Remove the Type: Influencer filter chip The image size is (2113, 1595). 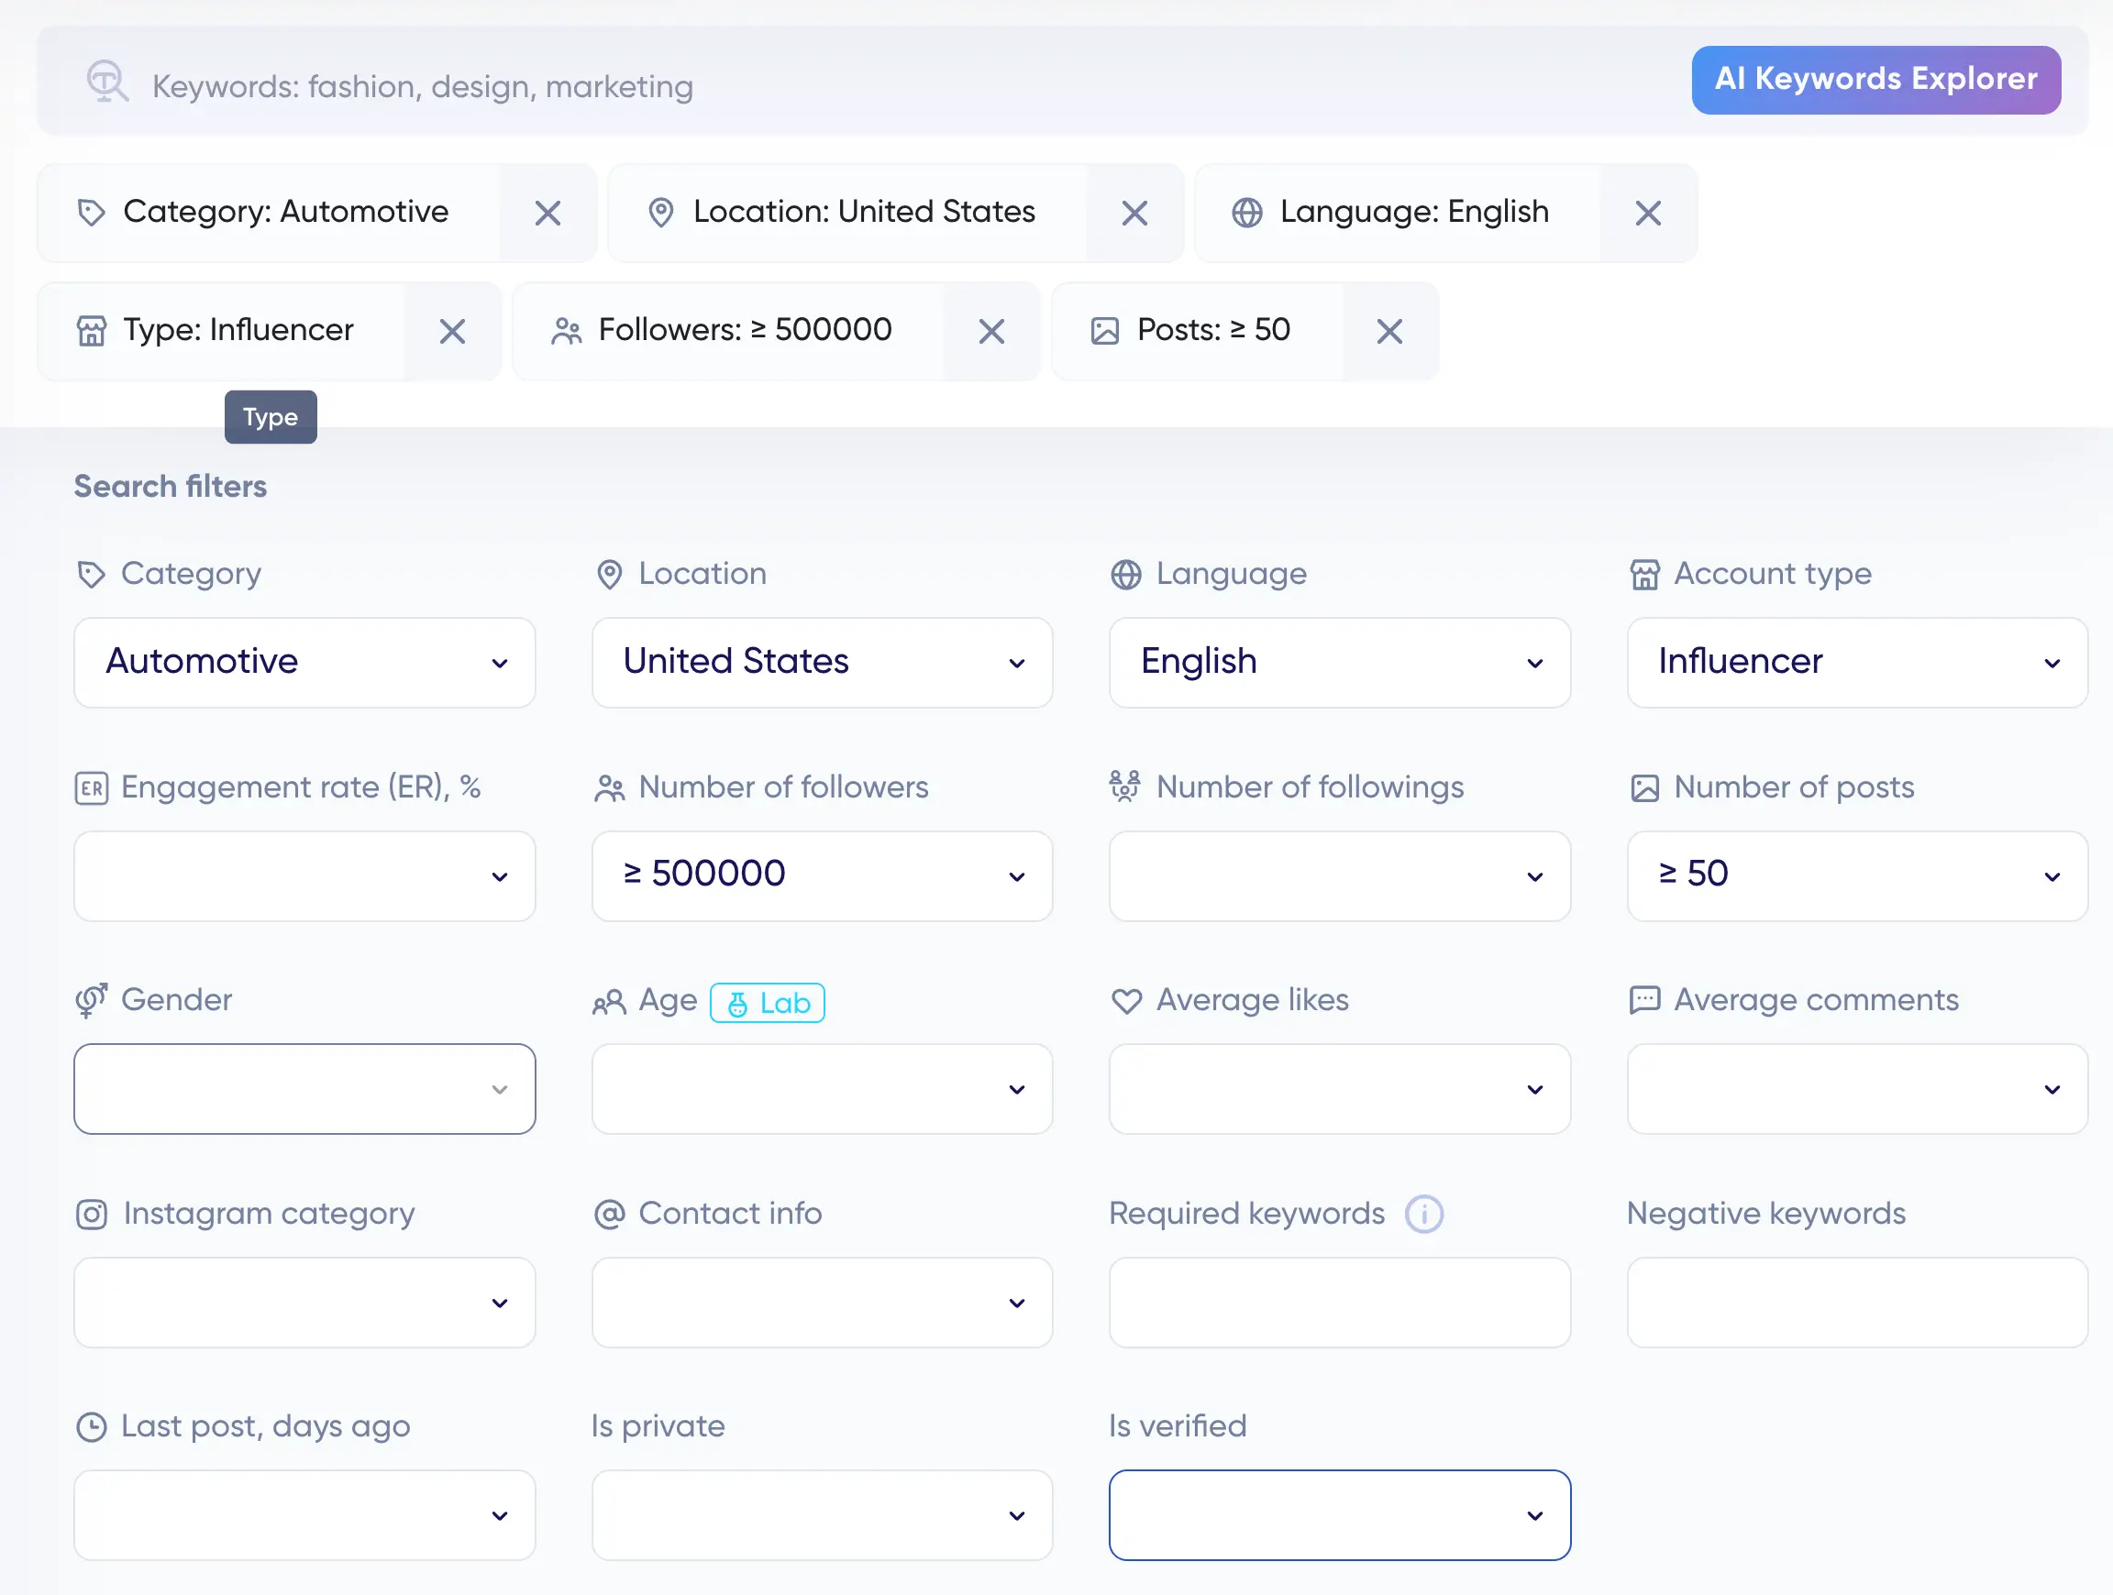(x=452, y=331)
